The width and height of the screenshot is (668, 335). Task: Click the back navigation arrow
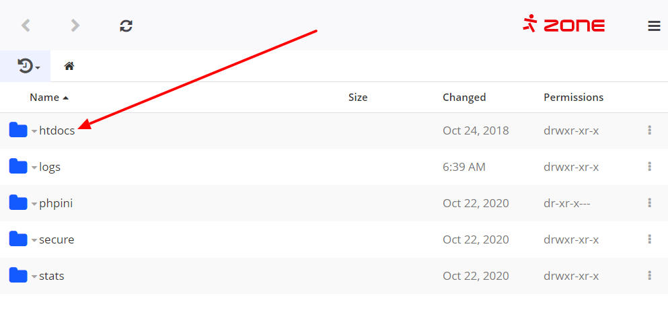point(26,26)
